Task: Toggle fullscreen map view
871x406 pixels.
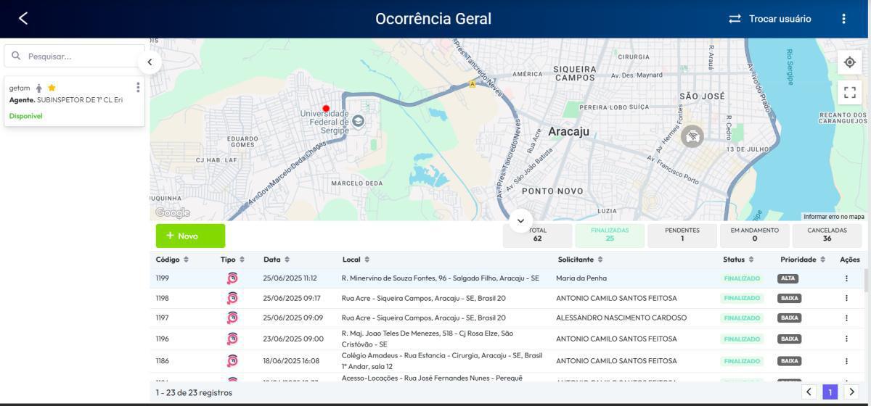Action: pos(849,92)
